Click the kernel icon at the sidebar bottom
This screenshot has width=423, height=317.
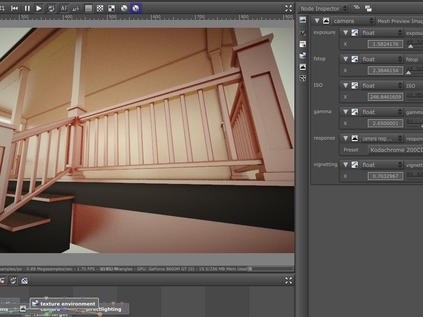tap(303, 78)
